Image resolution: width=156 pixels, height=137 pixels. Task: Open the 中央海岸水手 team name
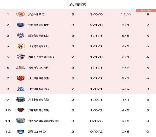[44, 121]
